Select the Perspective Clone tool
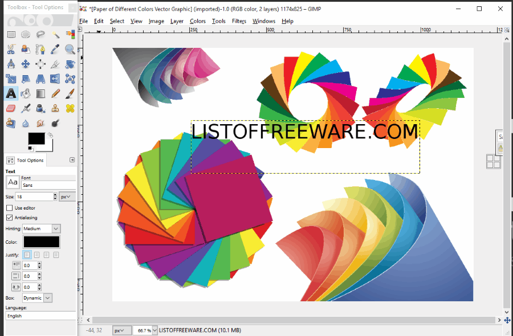Image resolution: width=513 pixels, height=336 pixels. click(x=11, y=123)
